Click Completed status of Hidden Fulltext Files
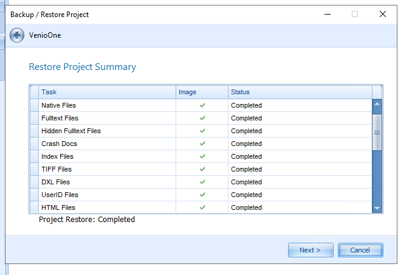Screen dimensions: 412x275 (x=247, y=131)
